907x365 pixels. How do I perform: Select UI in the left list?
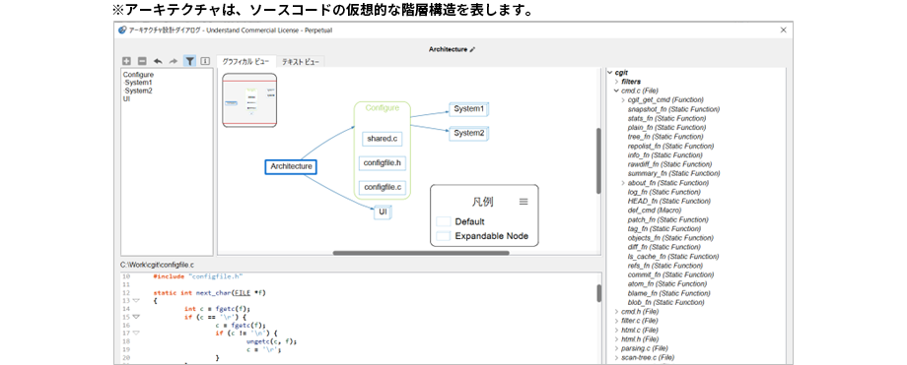click(x=126, y=98)
